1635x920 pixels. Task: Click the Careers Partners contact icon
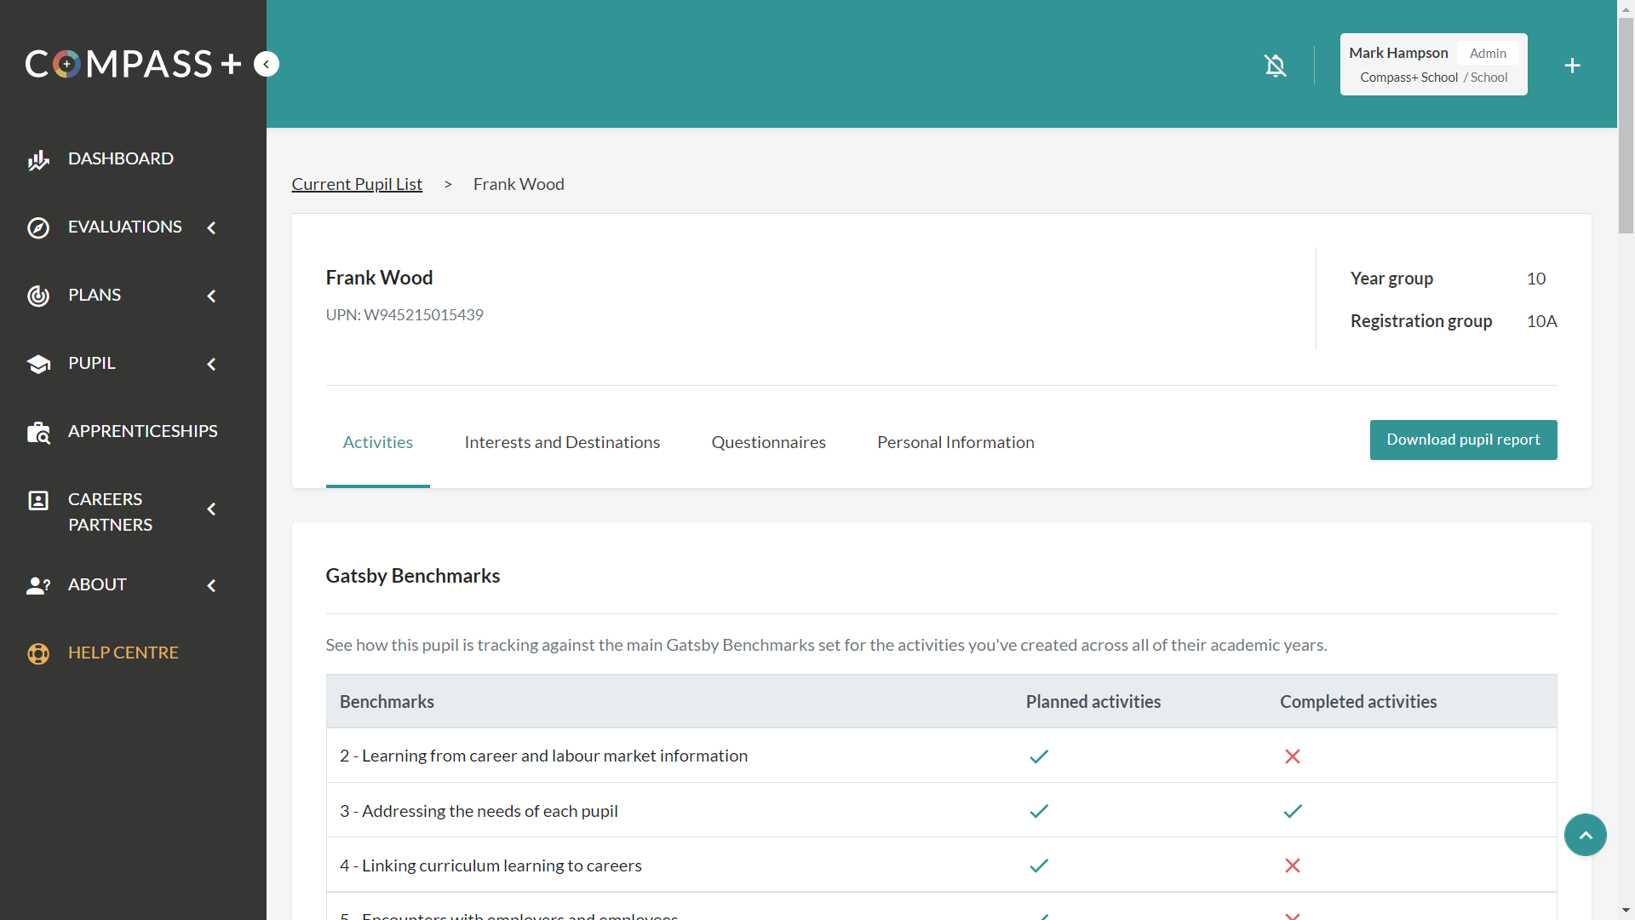pos(38,500)
